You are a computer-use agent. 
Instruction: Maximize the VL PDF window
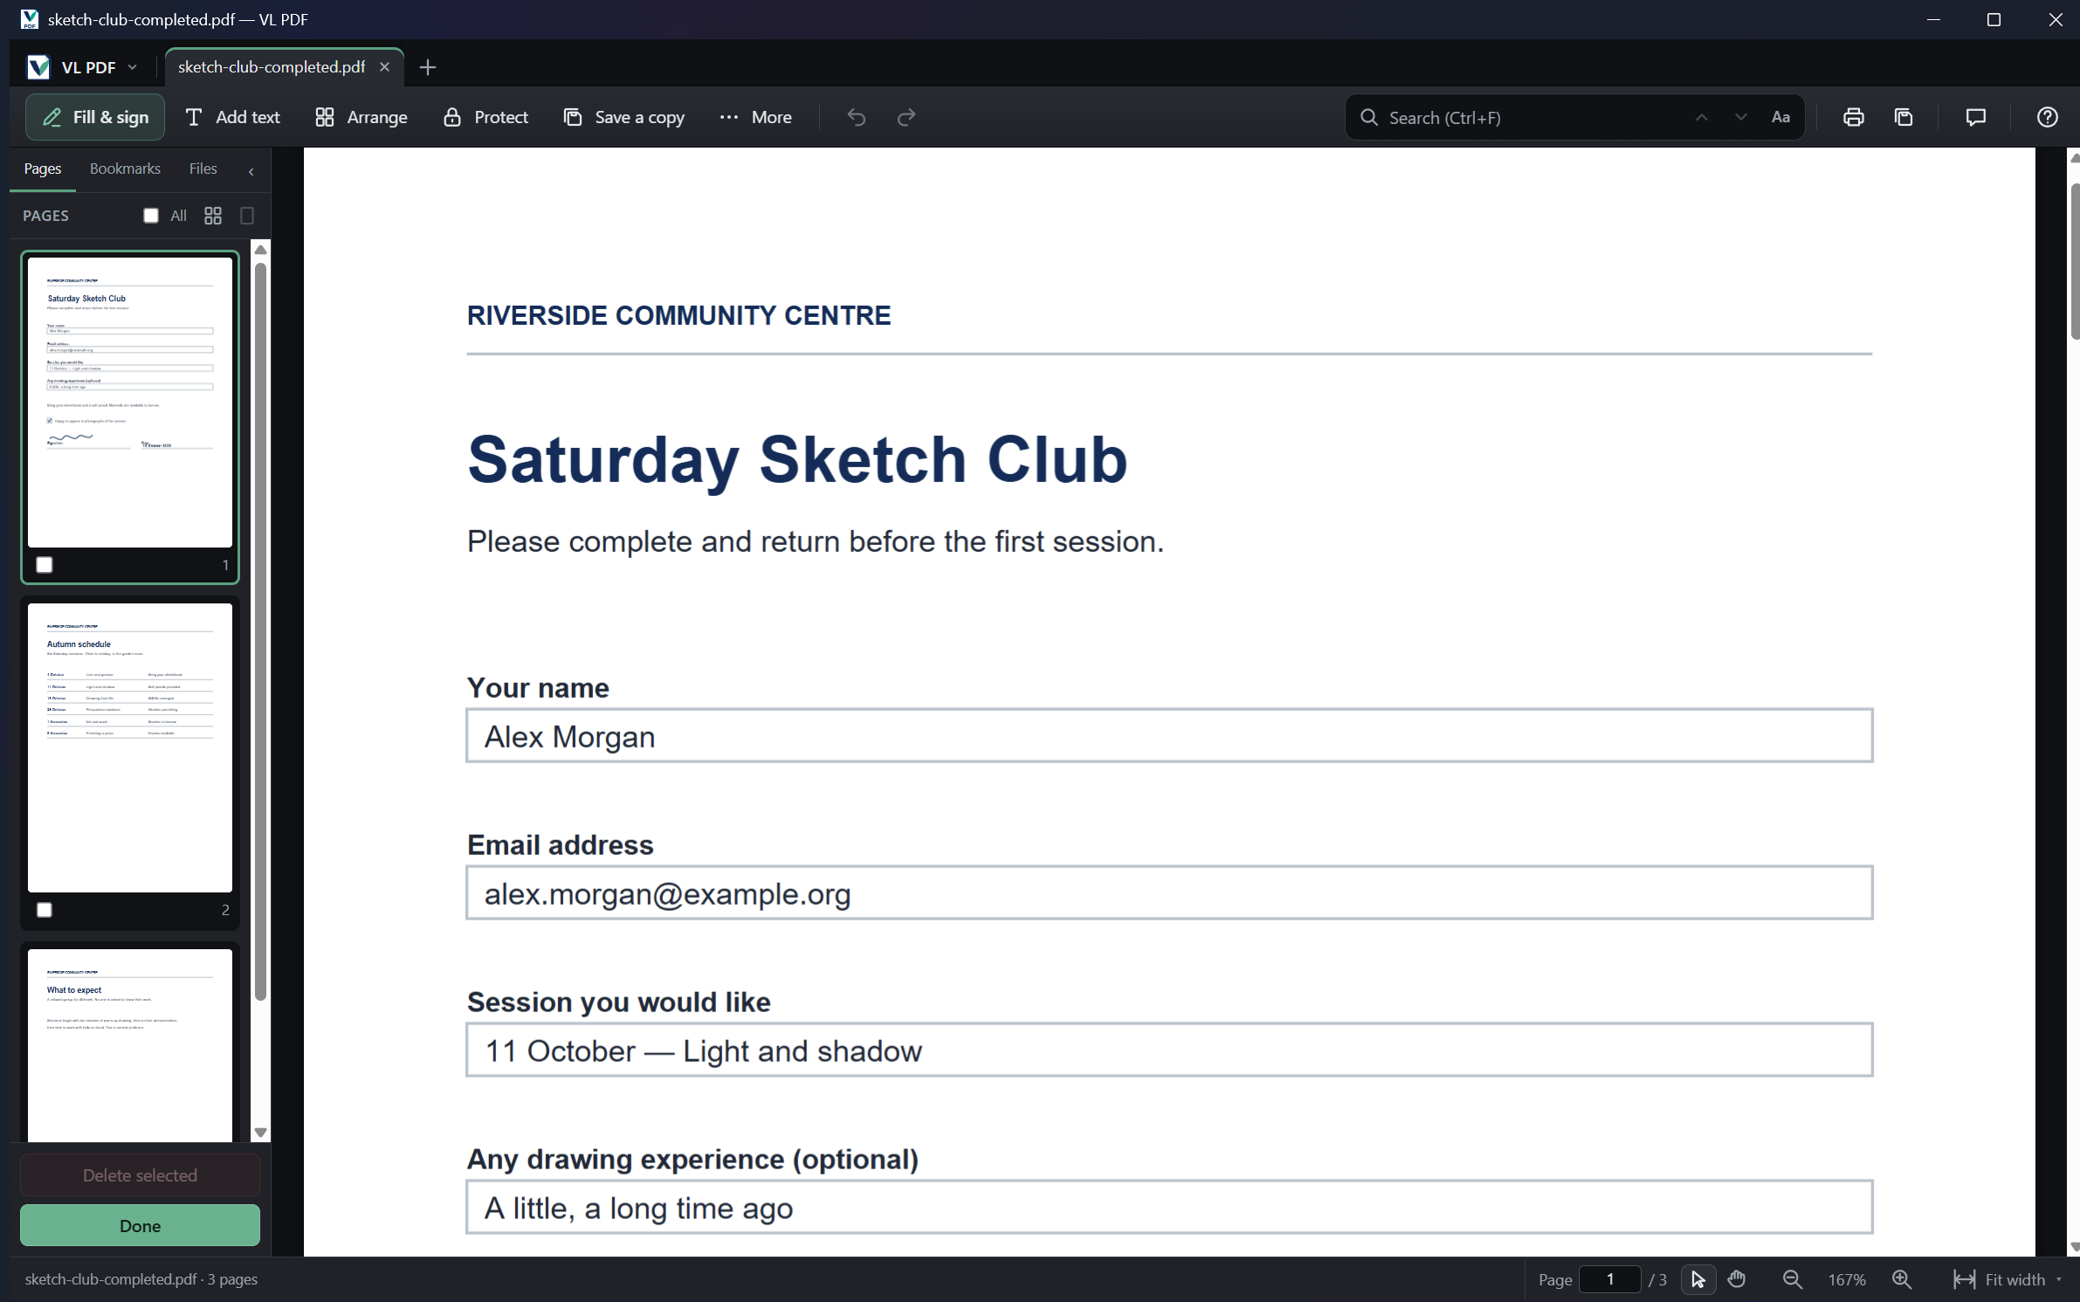tap(1994, 19)
